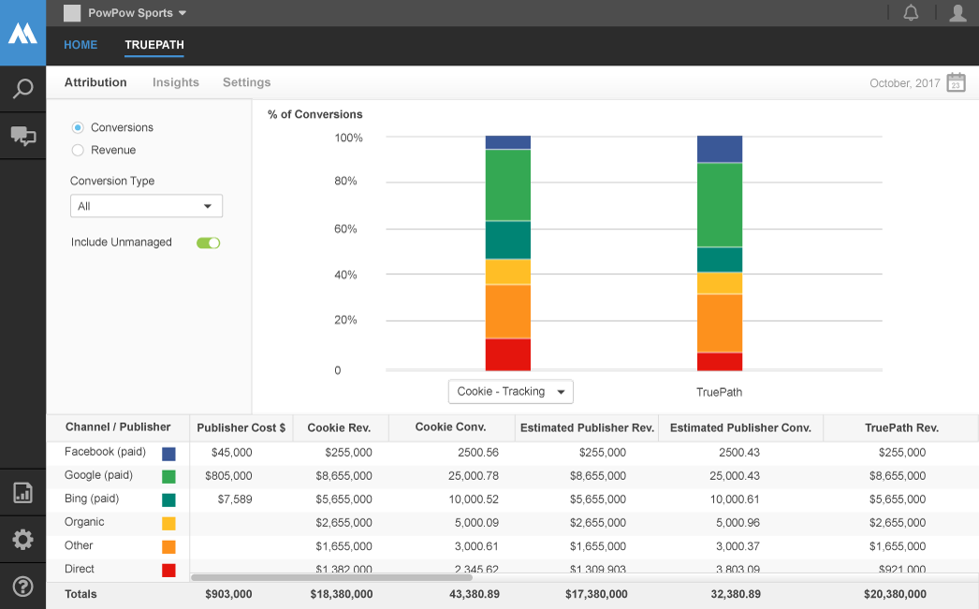Click the table's horizontal scrollbar thumb
Image resolution: width=979 pixels, height=609 pixels.
[331, 577]
